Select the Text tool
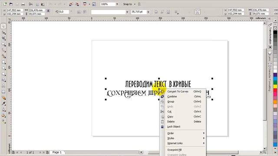 click(3, 86)
